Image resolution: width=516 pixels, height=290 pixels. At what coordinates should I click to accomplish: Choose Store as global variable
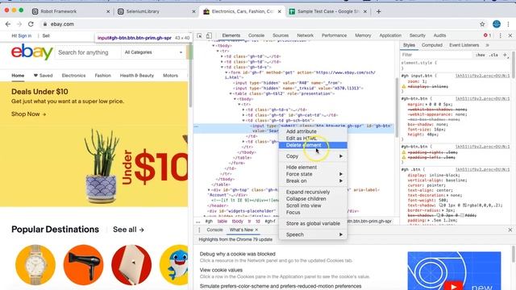[313, 224]
